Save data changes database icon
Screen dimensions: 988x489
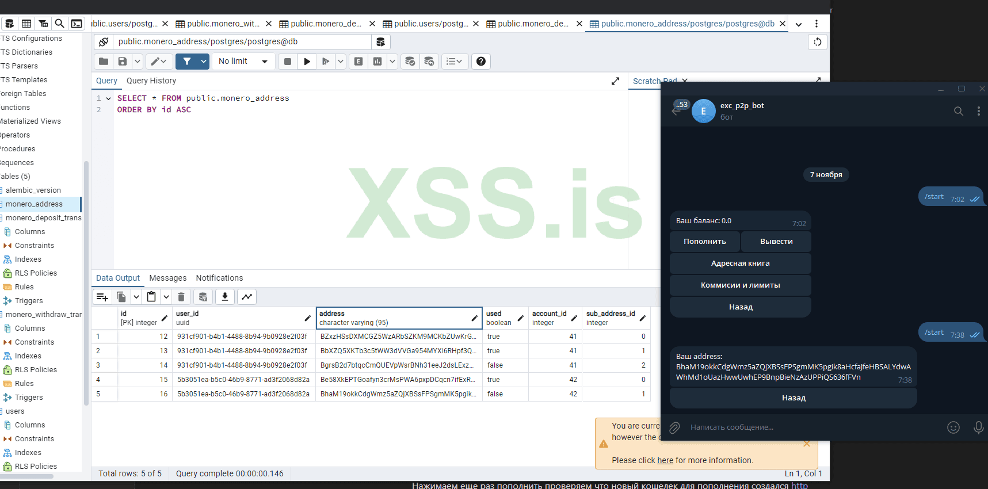pos(203,297)
